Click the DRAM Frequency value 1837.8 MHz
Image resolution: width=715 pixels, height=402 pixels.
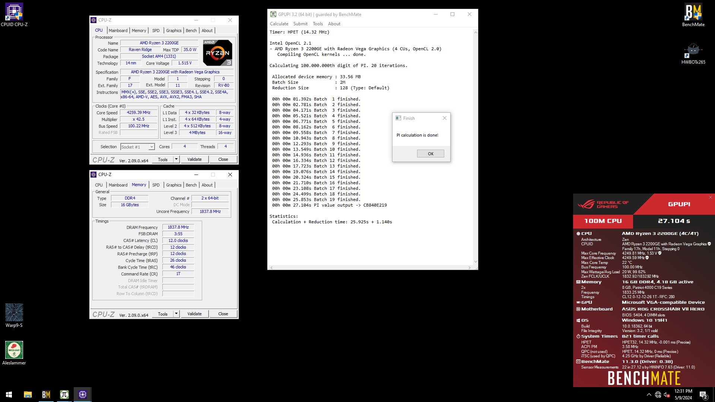point(178,227)
